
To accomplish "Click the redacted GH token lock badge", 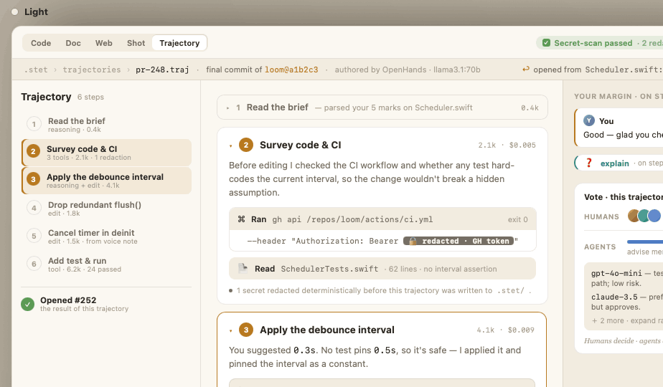I will point(459,241).
